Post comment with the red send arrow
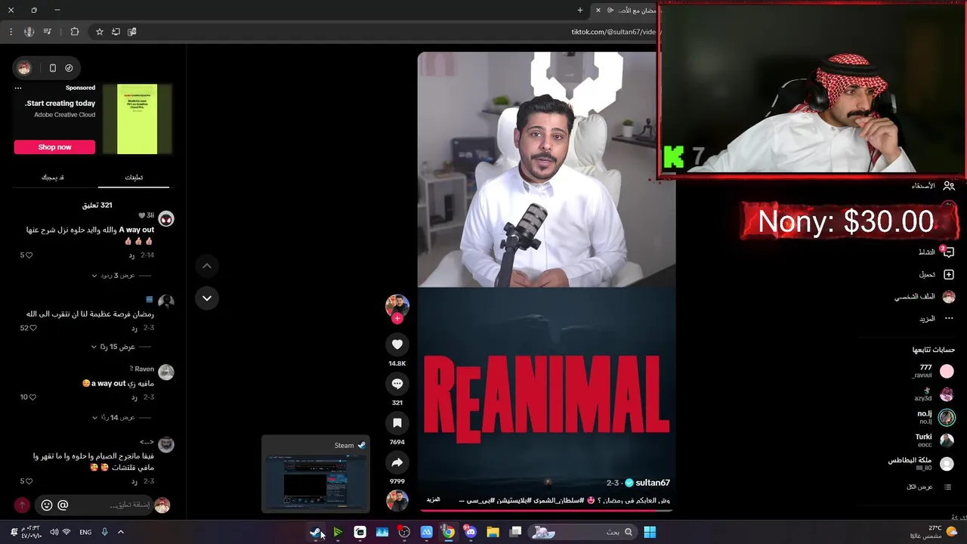The image size is (967, 544). [22, 505]
